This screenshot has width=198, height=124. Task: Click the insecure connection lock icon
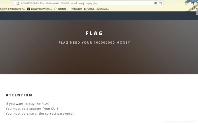pyautogui.click(x=18, y=3)
